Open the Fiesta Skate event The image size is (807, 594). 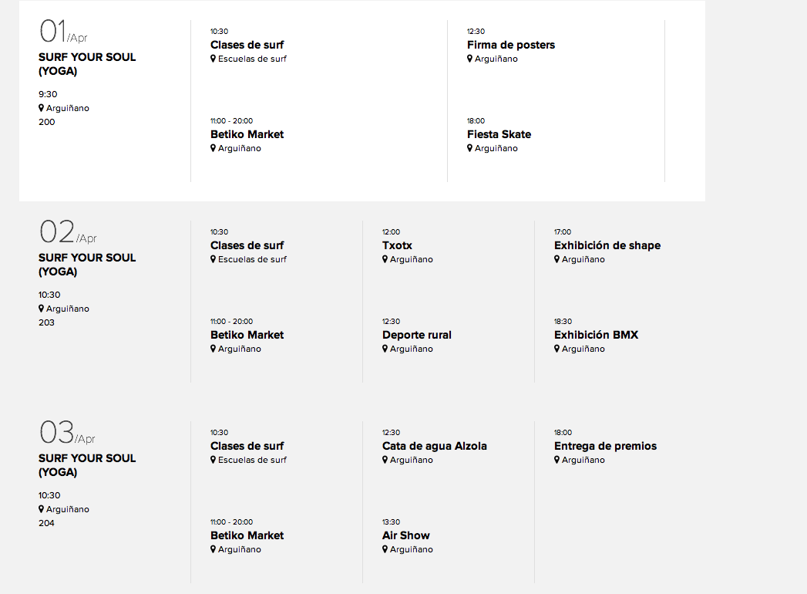pyautogui.click(x=499, y=134)
